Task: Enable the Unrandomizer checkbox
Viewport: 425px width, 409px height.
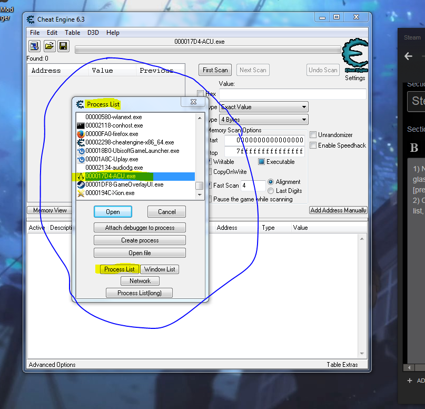Action: click(313, 135)
